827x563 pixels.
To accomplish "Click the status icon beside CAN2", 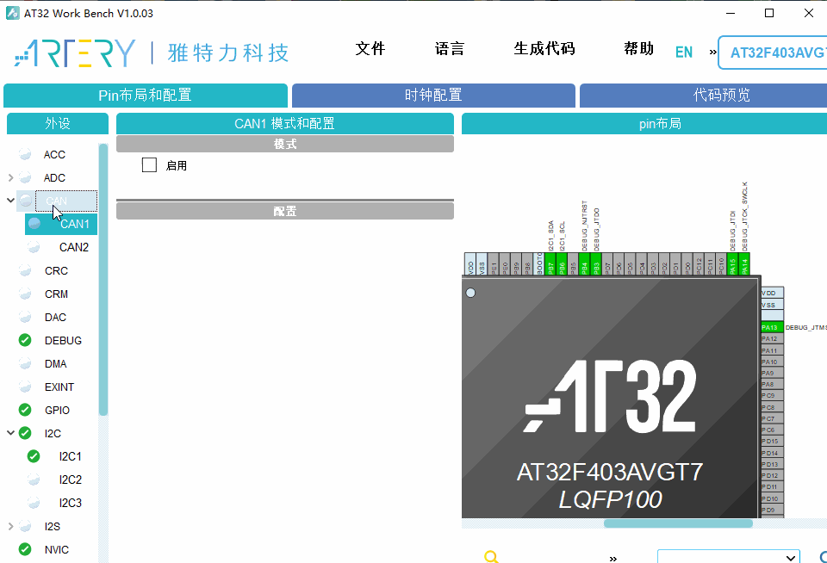I will click(34, 247).
